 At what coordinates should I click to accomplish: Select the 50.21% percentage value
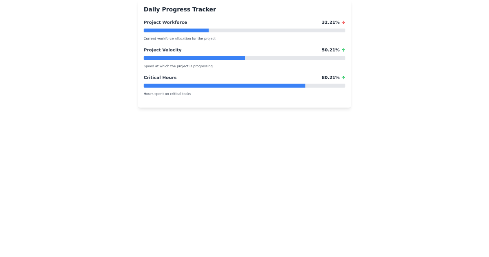tap(330, 50)
